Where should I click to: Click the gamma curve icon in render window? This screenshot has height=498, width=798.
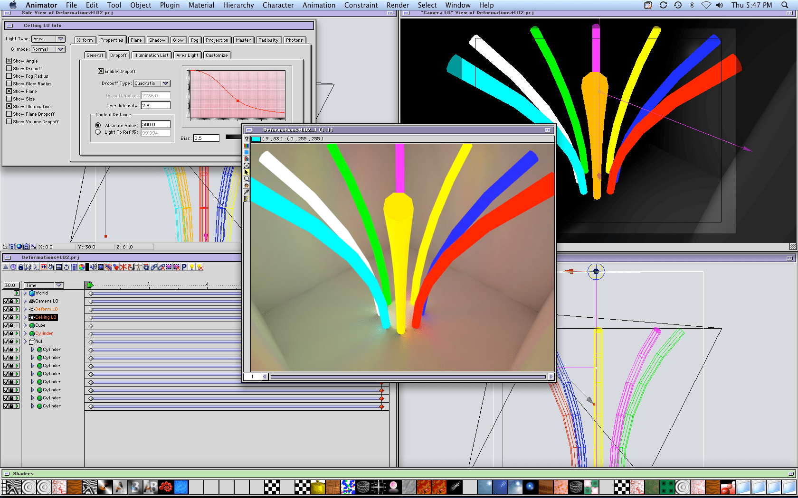[x=247, y=199]
